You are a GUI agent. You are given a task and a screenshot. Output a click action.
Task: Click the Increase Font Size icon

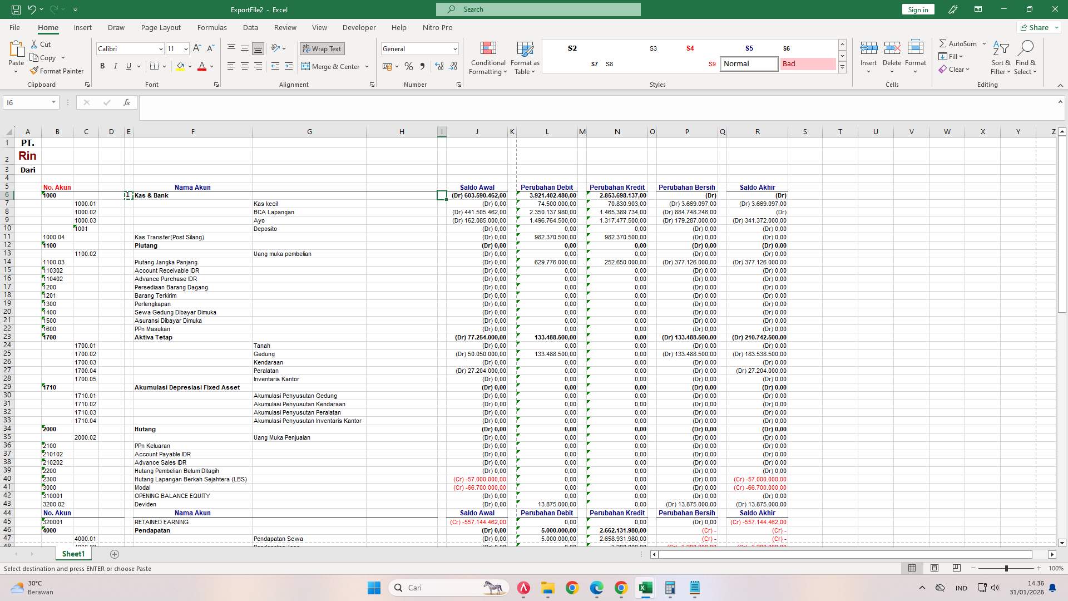(197, 49)
